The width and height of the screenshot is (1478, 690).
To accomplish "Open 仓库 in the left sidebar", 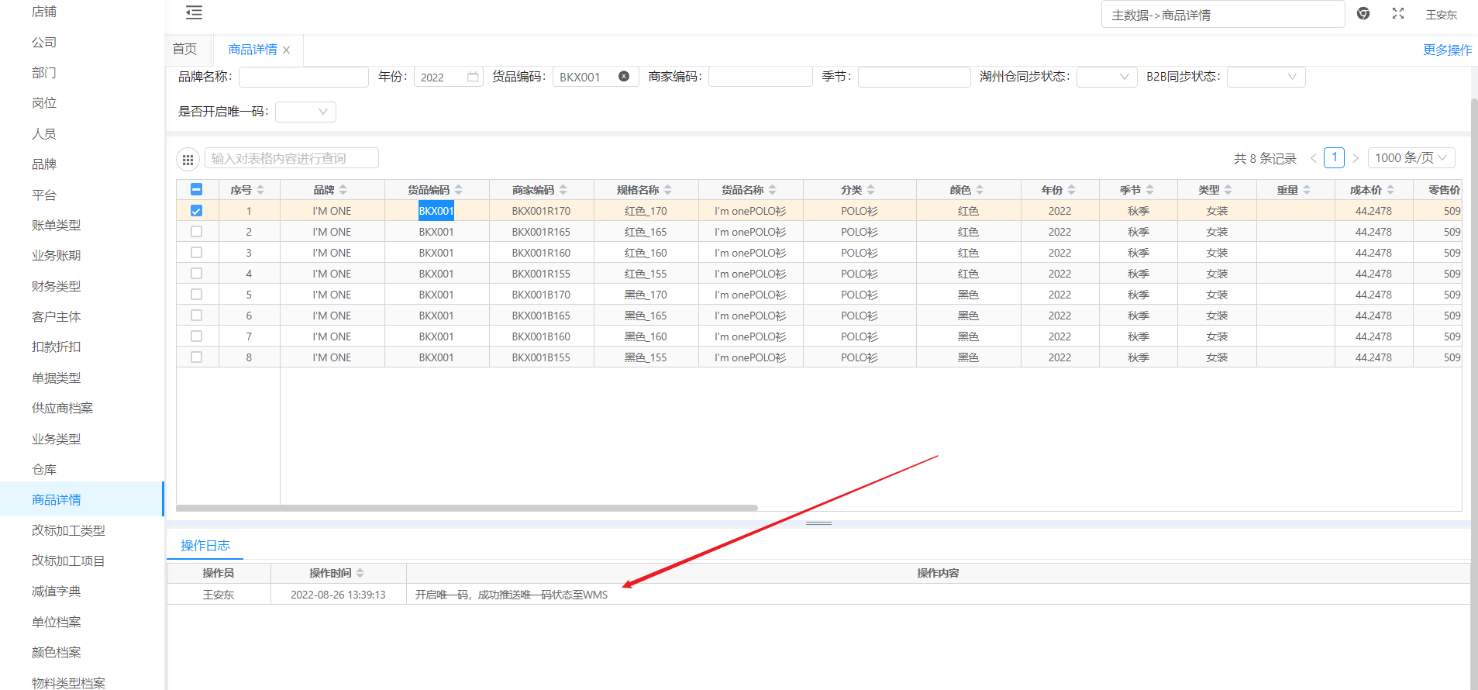I will click(44, 470).
